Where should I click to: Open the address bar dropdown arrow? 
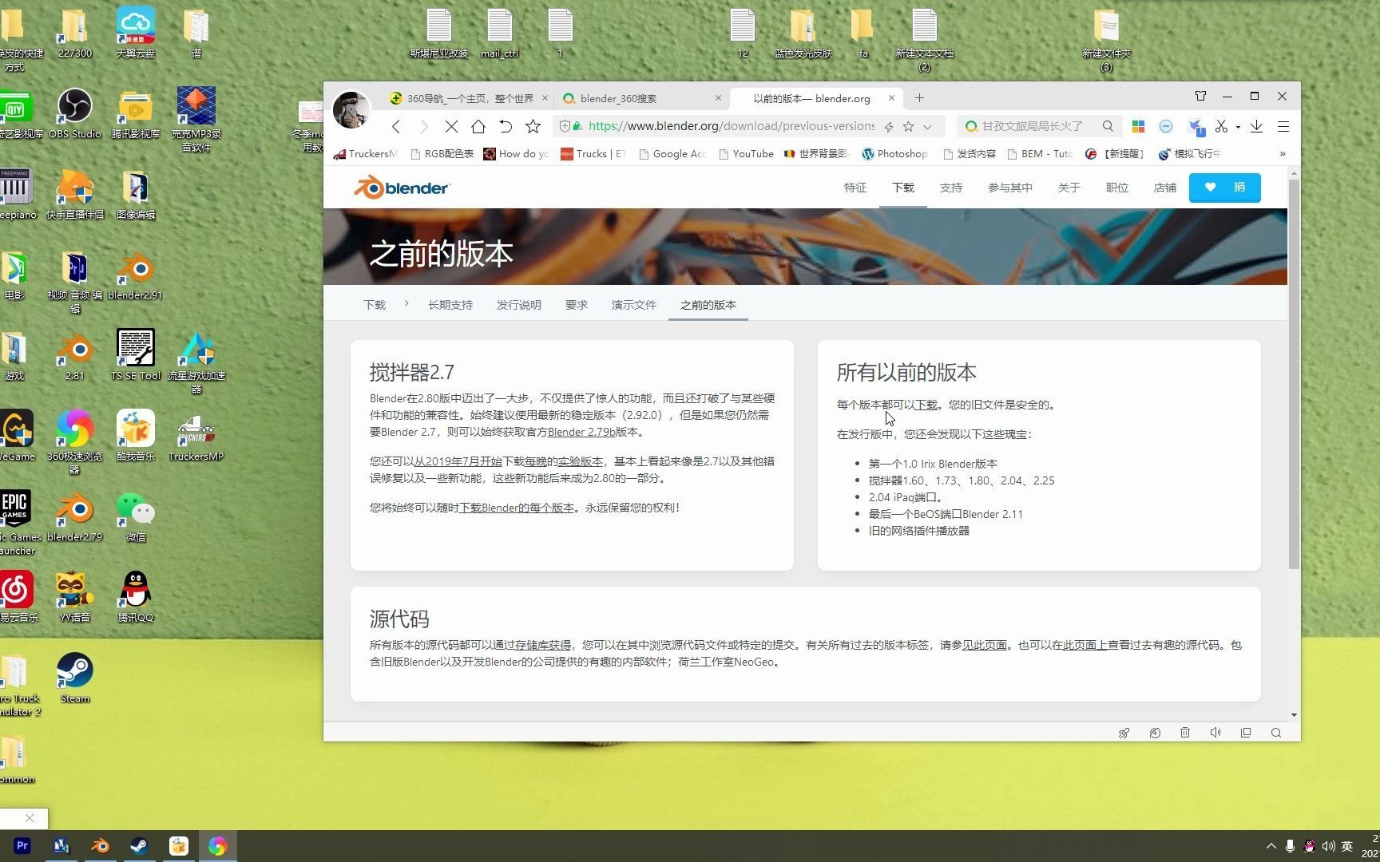click(x=927, y=126)
